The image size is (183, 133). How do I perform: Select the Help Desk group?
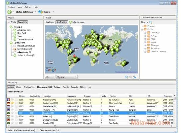coord(22,33)
